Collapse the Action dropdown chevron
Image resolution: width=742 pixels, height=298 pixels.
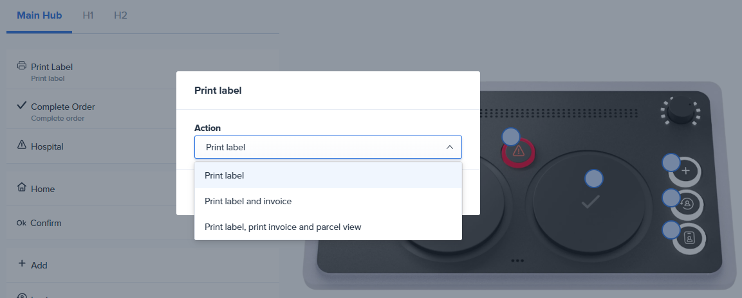(x=449, y=147)
